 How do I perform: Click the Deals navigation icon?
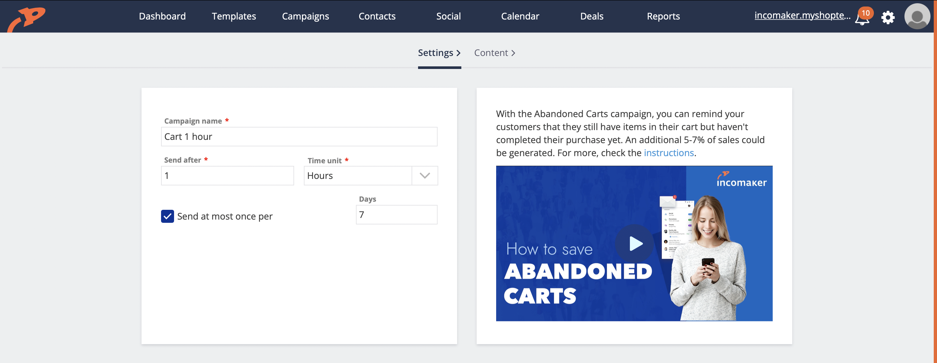coord(592,16)
